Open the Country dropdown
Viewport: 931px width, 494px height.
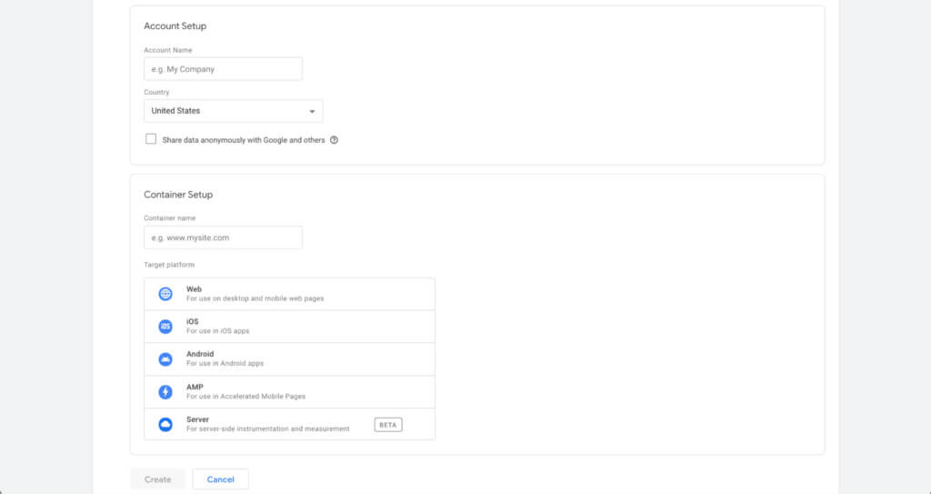[233, 111]
